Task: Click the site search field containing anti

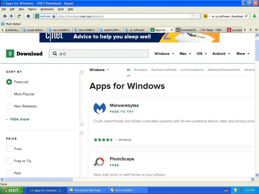Action: pos(99,54)
